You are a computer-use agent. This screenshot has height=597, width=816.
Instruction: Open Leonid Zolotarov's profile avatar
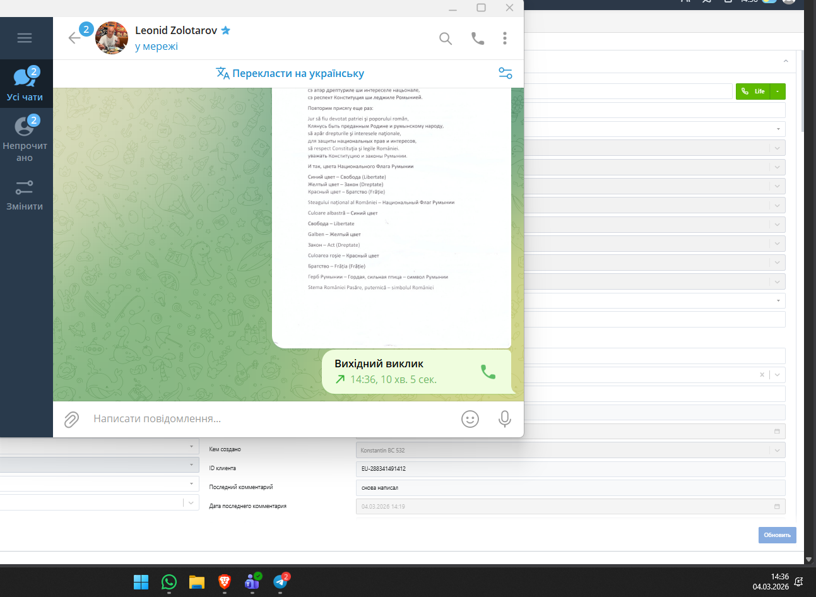[x=112, y=38]
